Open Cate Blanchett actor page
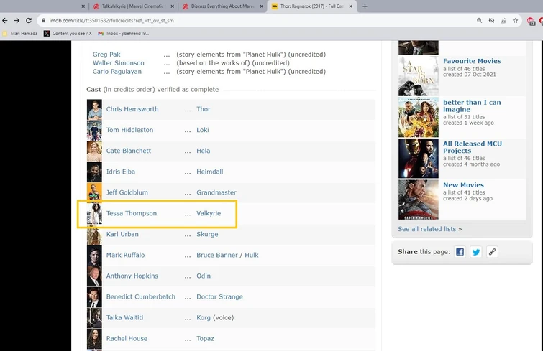 129,151
